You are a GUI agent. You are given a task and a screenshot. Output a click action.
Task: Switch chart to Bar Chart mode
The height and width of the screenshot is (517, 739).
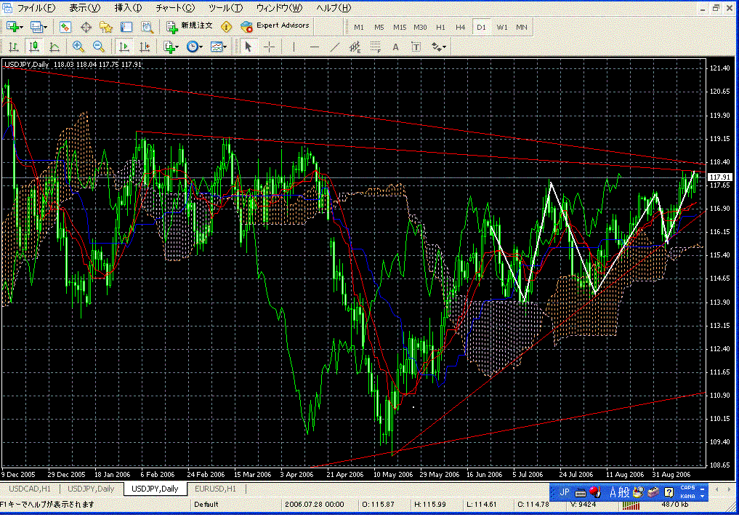13,47
